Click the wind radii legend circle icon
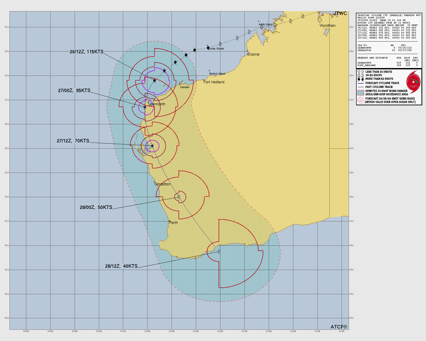 click(x=360, y=100)
